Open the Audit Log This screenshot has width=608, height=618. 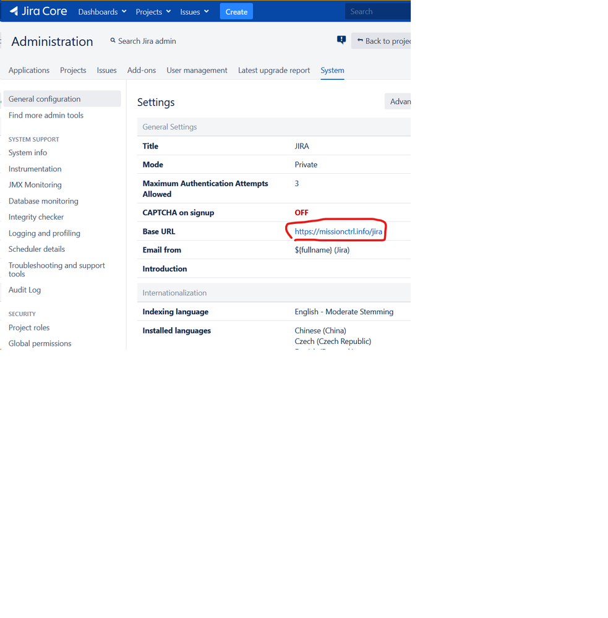25,290
